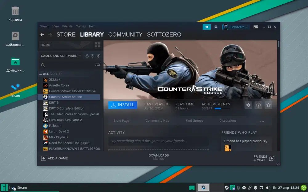Open the Friends menu
The width and height of the screenshot is (308, 192).
[x=67, y=26]
